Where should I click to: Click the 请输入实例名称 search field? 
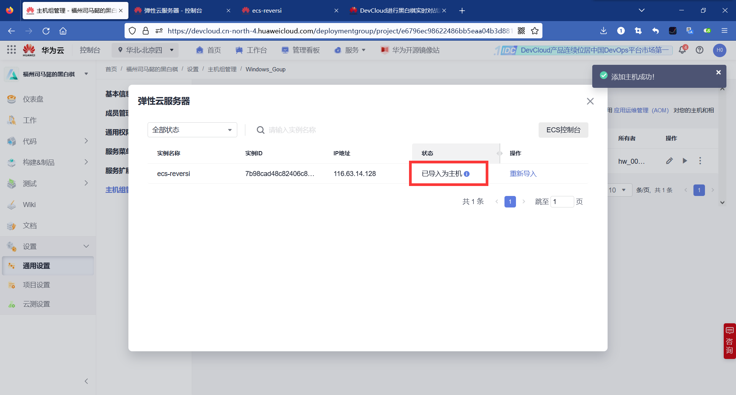pyautogui.click(x=292, y=130)
